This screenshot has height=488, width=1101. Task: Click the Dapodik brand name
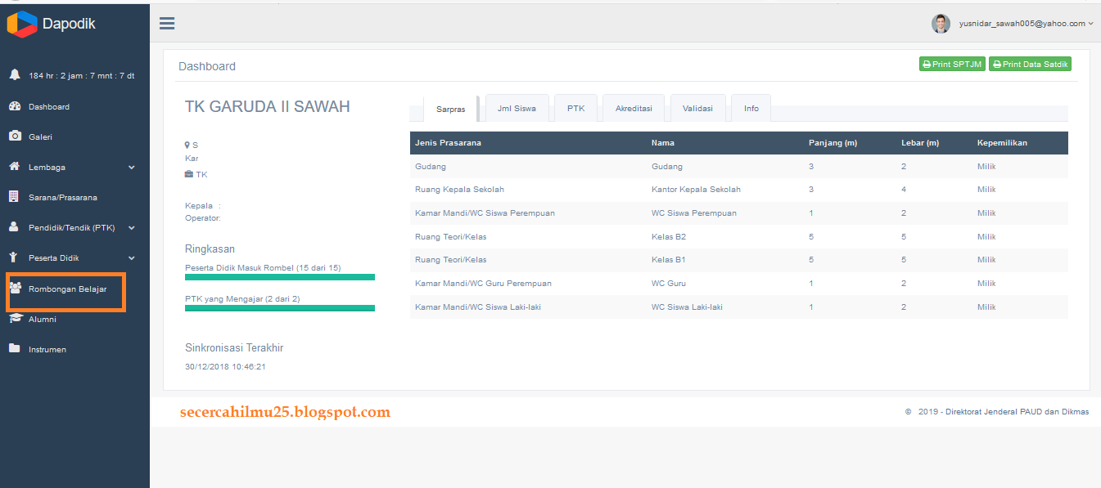click(69, 25)
